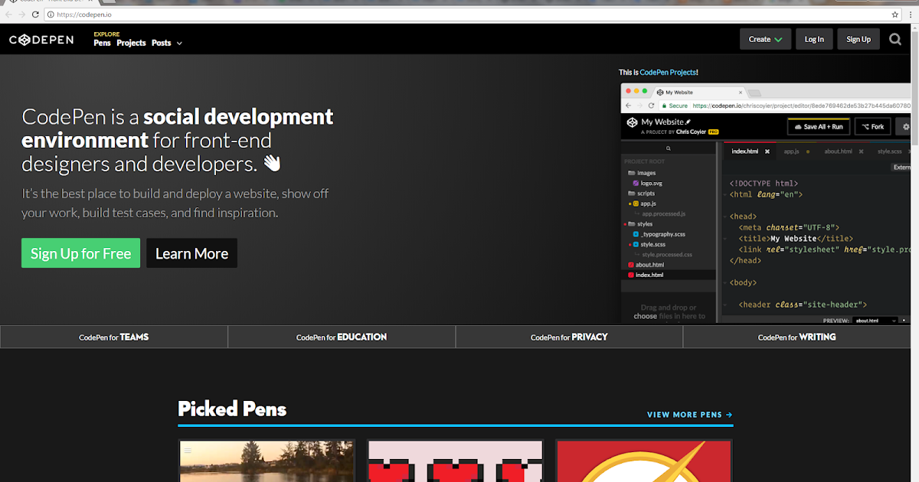The height and width of the screenshot is (482, 919).
Task: Open Projects in the Explore navigation
Action: click(x=131, y=43)
